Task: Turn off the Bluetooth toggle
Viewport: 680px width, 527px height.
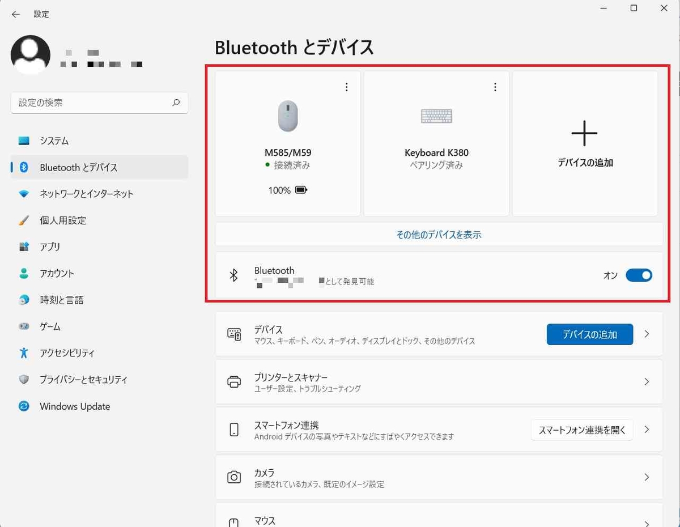Action: (639, 275)
